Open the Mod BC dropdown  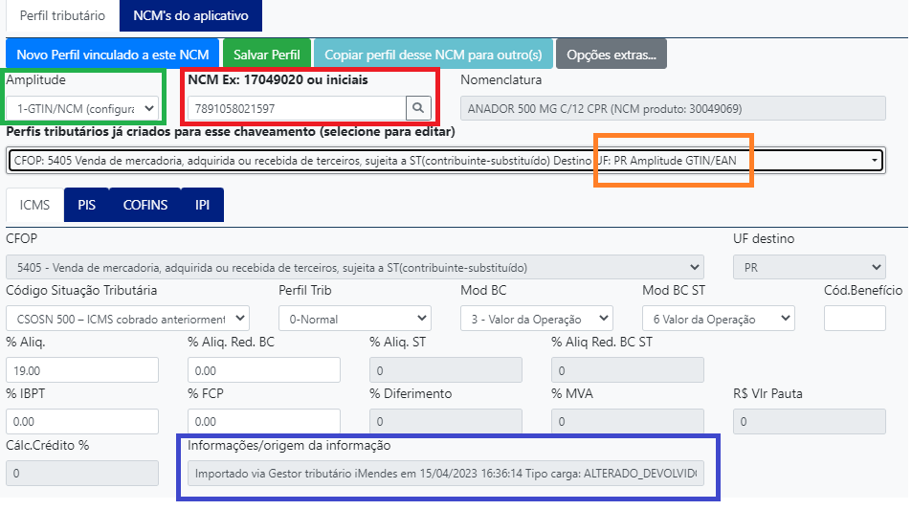[x=536, y=319]
